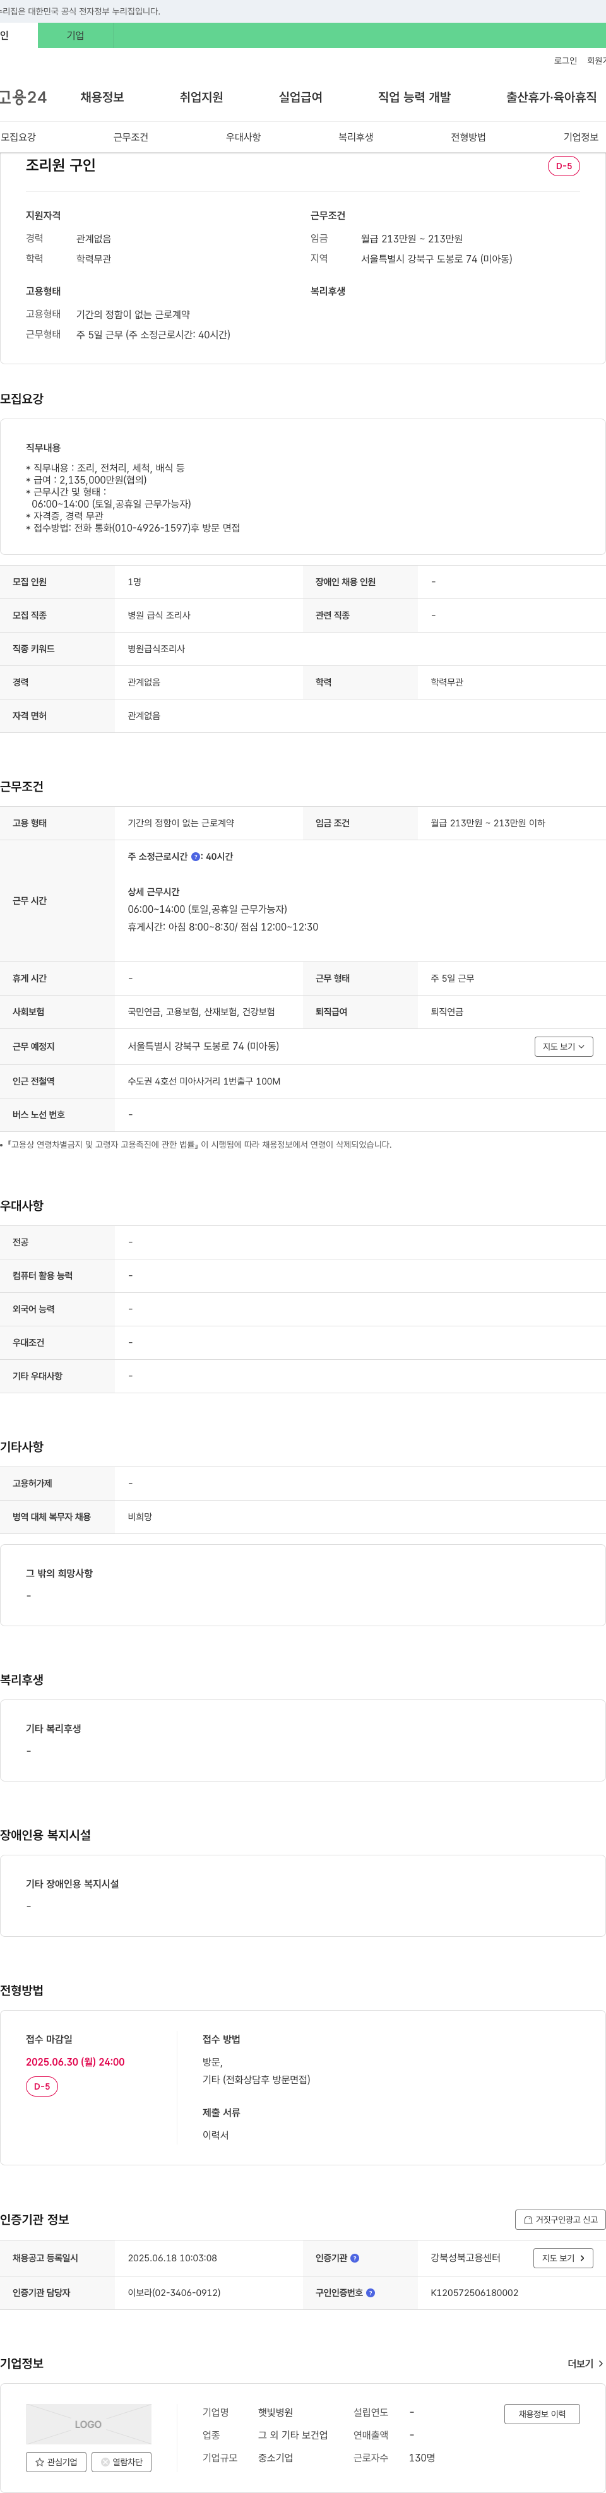Click the 사회보험 value listing 국민연금
This screenshot has height=2493, width=606.
(201, 1011)
